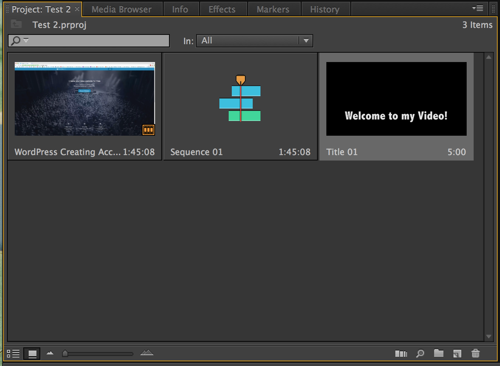The width and height of the screenshot is (500, 366).
Task: Click the zoom in large mountain icon
Action: [147, 353]
